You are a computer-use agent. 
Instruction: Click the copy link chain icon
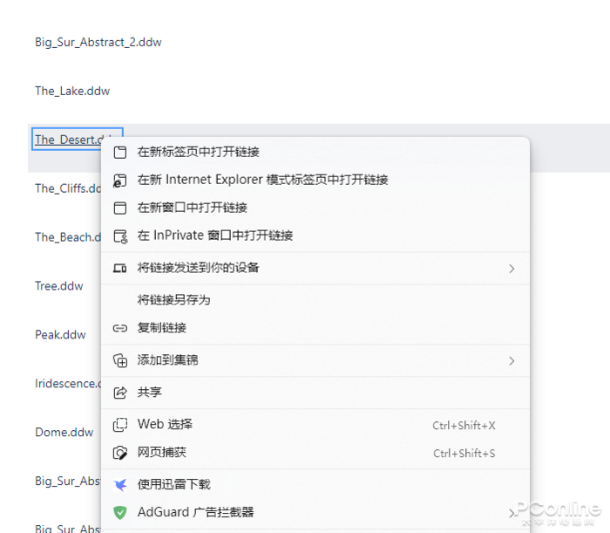(120, 328)
